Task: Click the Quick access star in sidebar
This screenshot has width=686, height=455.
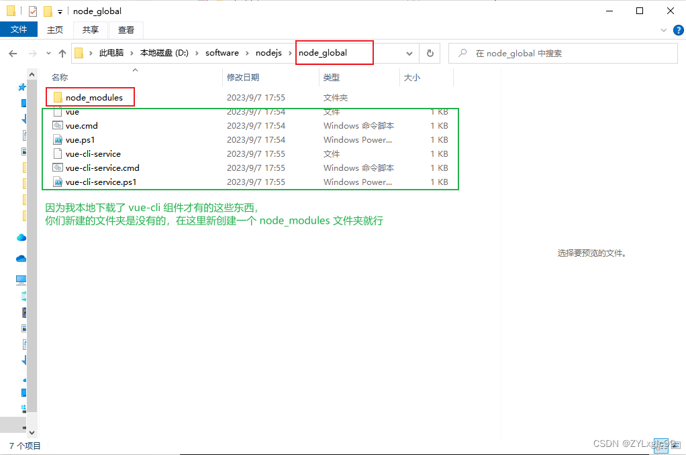Action: (21, 87)
